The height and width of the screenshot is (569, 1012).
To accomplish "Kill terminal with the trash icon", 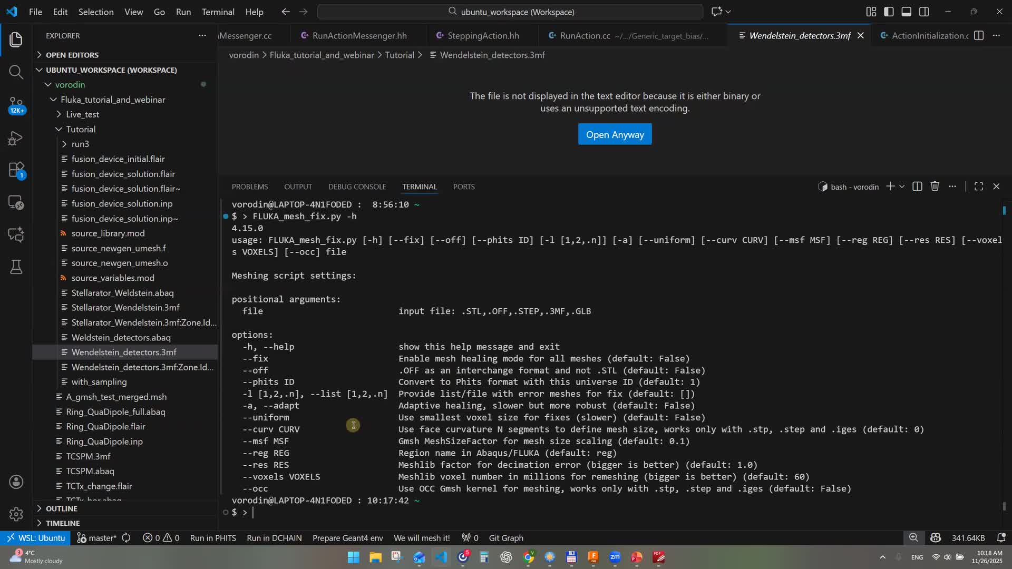I will pos(935,187).
